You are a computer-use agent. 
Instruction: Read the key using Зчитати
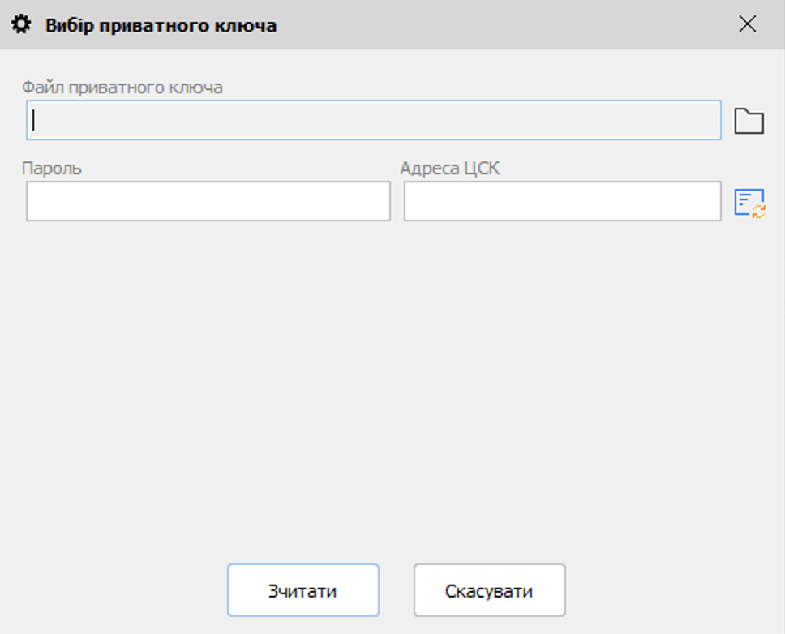click(x=302, y=590)
